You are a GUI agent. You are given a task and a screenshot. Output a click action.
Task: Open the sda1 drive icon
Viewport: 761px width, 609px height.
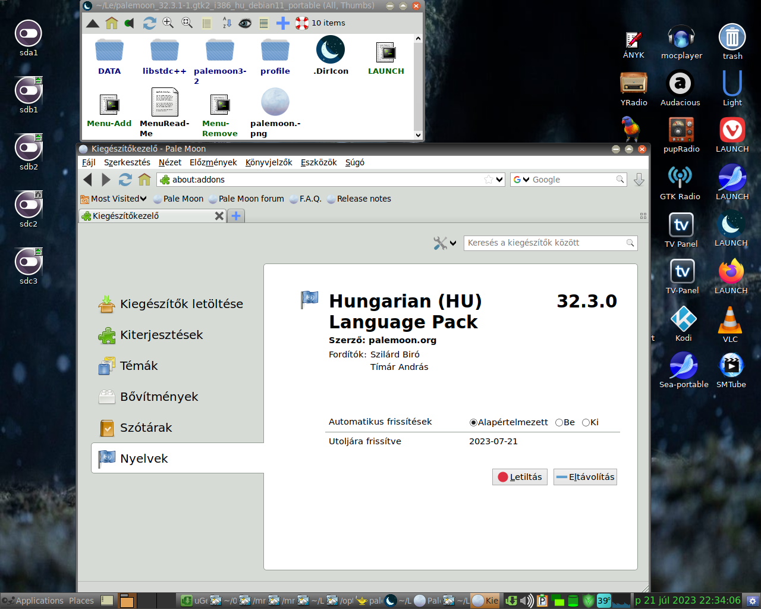click(x=29, y=38)
